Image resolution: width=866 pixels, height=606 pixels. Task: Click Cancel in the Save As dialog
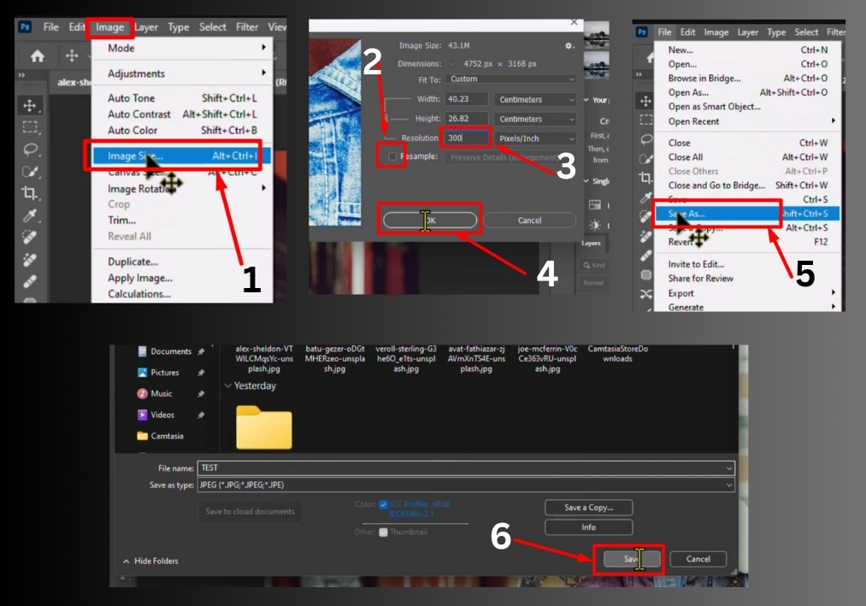click(698, 559)
